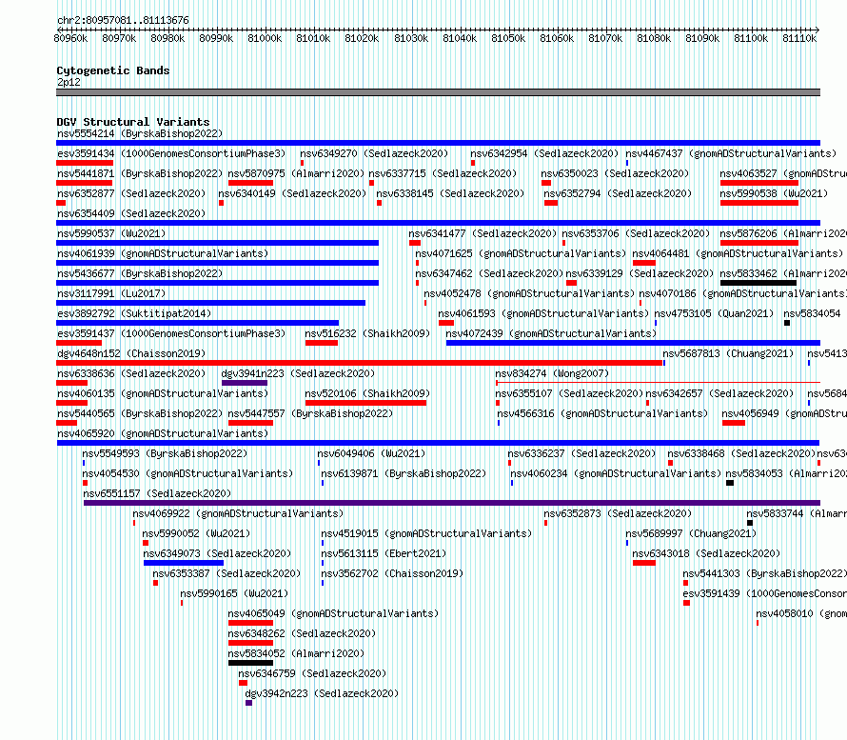The width and height of the screenshot is (847, 740).
Task: Click nsv6338145 (Sedlazeck2020) label
Action: click(450, 193)
